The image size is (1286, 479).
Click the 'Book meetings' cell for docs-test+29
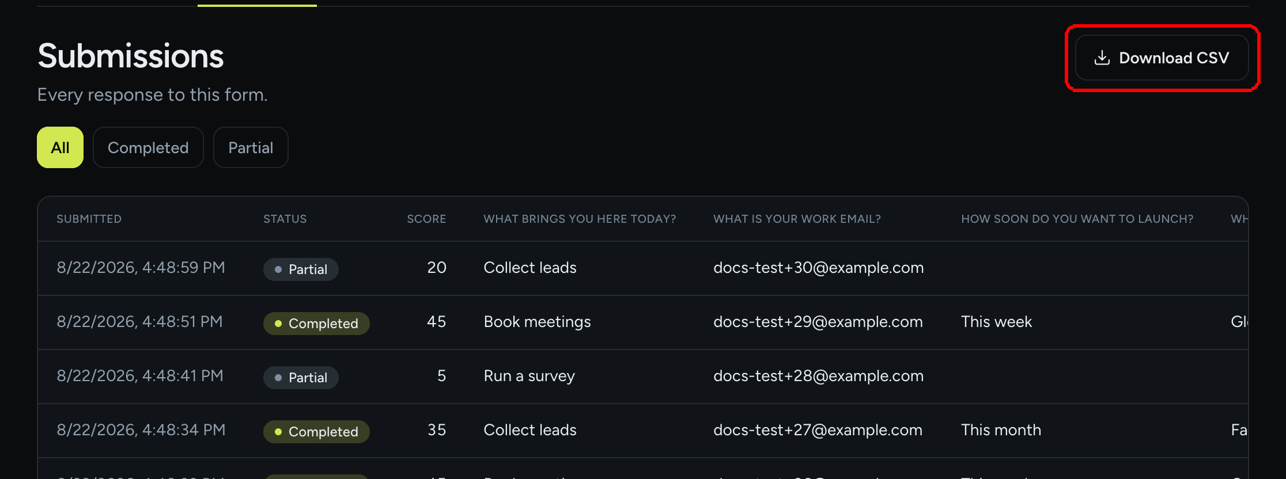[x=537, y=322]
